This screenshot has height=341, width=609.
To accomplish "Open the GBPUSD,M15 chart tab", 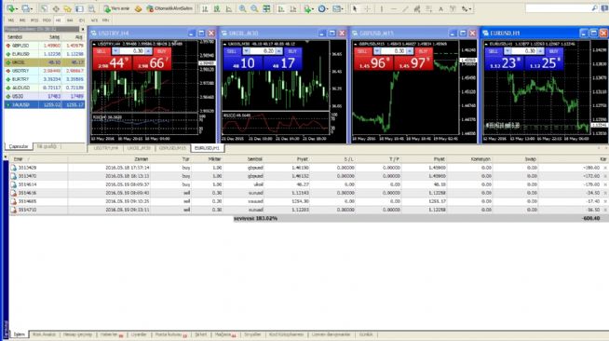I will click(x=172, y=148).
